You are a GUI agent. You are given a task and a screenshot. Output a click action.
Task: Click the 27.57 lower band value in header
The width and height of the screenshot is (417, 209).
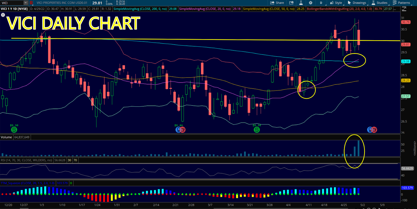coord(388,9)
